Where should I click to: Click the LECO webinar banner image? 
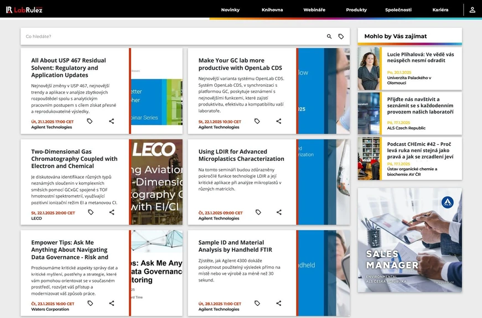[157, 182]
